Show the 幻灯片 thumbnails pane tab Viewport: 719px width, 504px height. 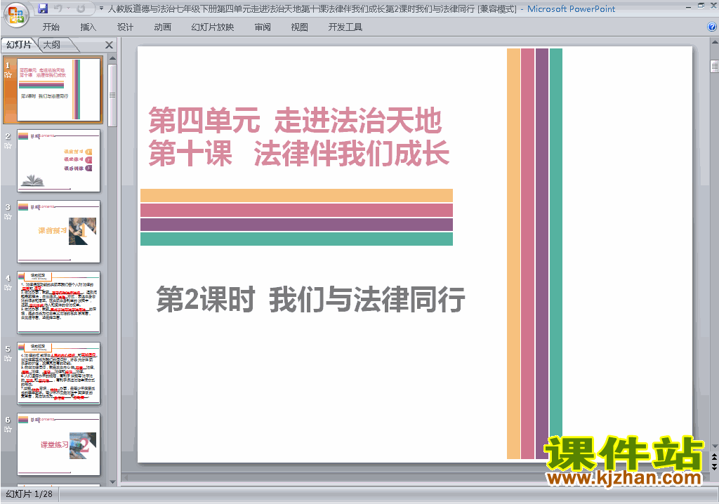pos(19,44)
